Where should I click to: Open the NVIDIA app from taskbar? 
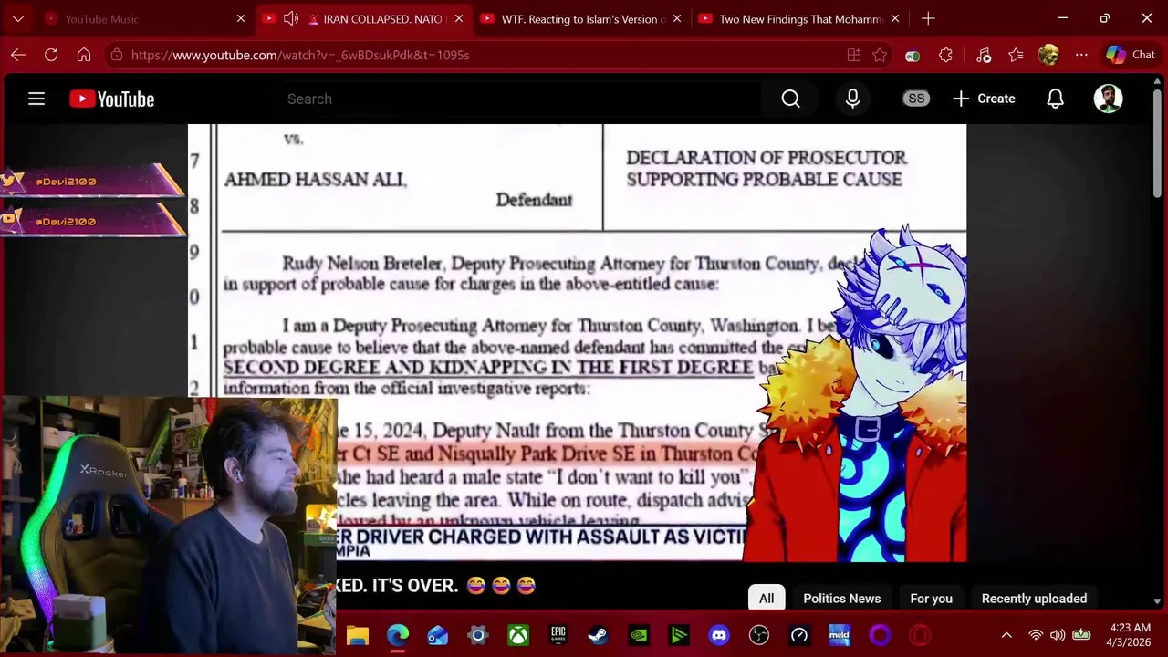[639, 635]
